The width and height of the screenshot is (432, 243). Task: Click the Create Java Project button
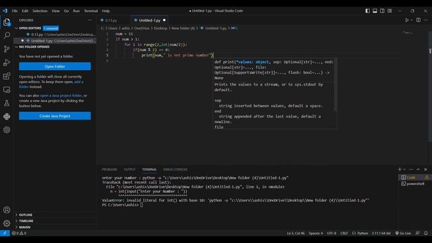pos(55,116)
